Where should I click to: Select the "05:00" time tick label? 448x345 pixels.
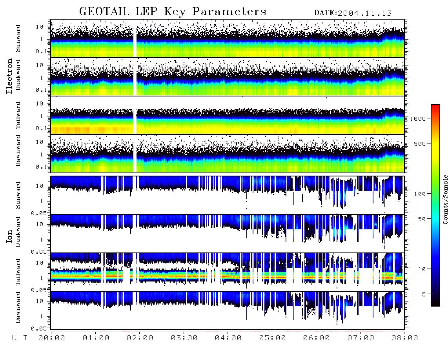tap(273, 338)
